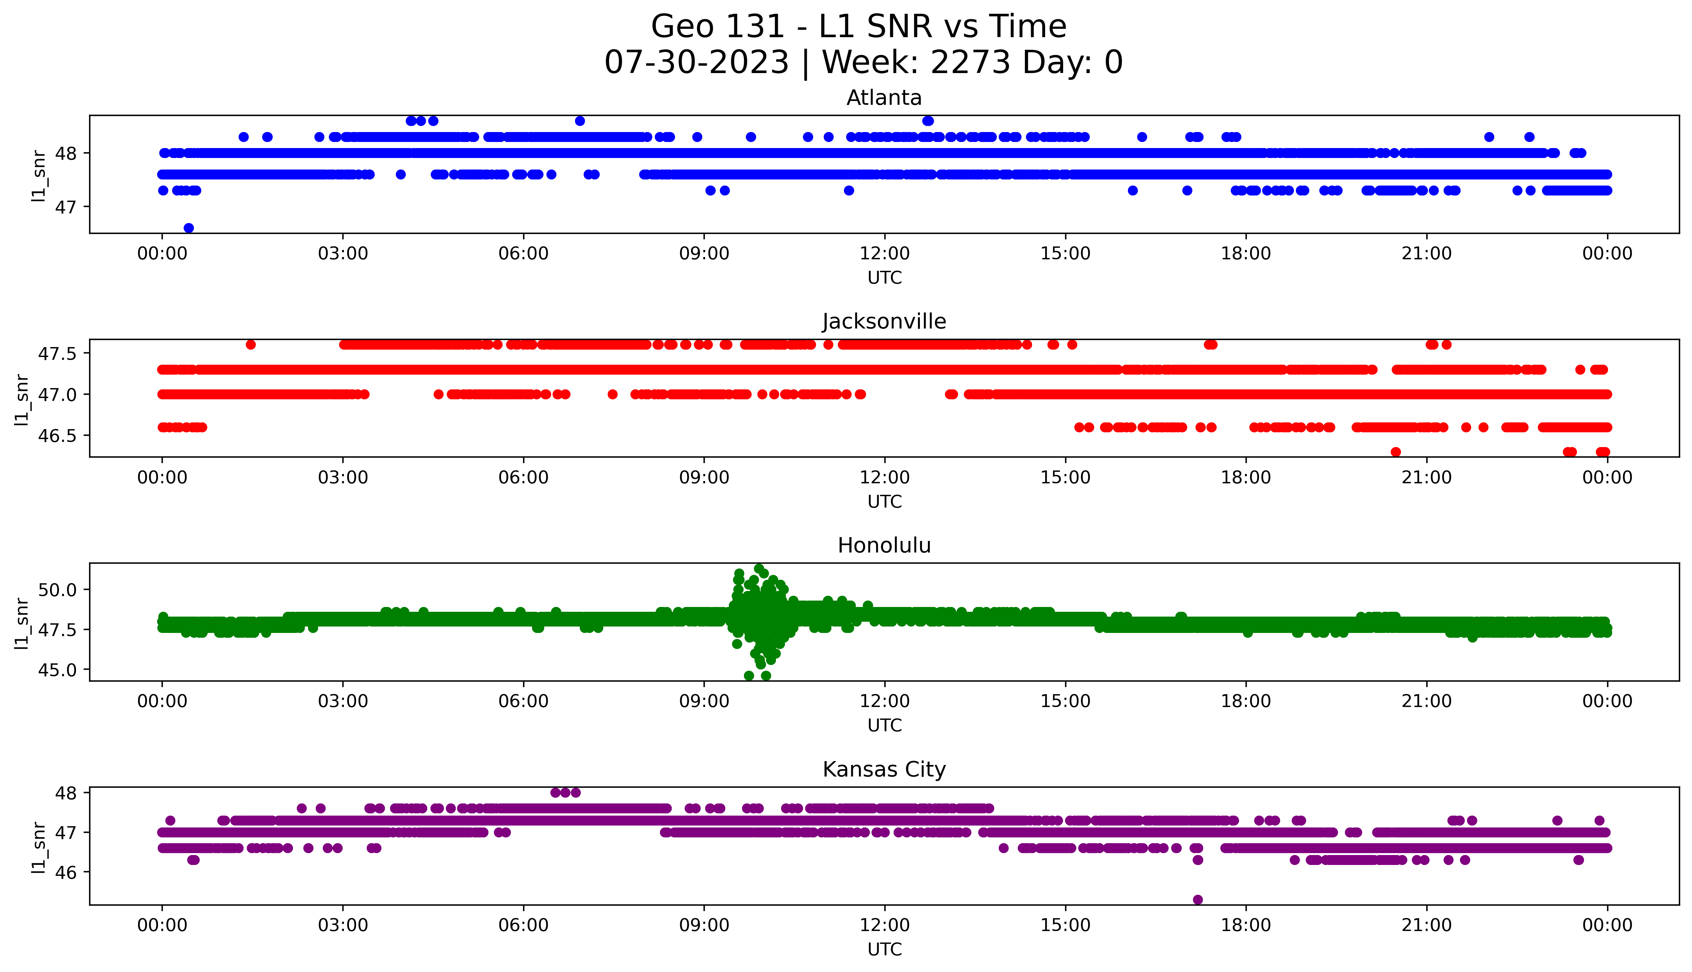Click the '03:00' tick label on the Jacksonville plot
This screenshot has height=972, width=1692.
pos(343,477)
